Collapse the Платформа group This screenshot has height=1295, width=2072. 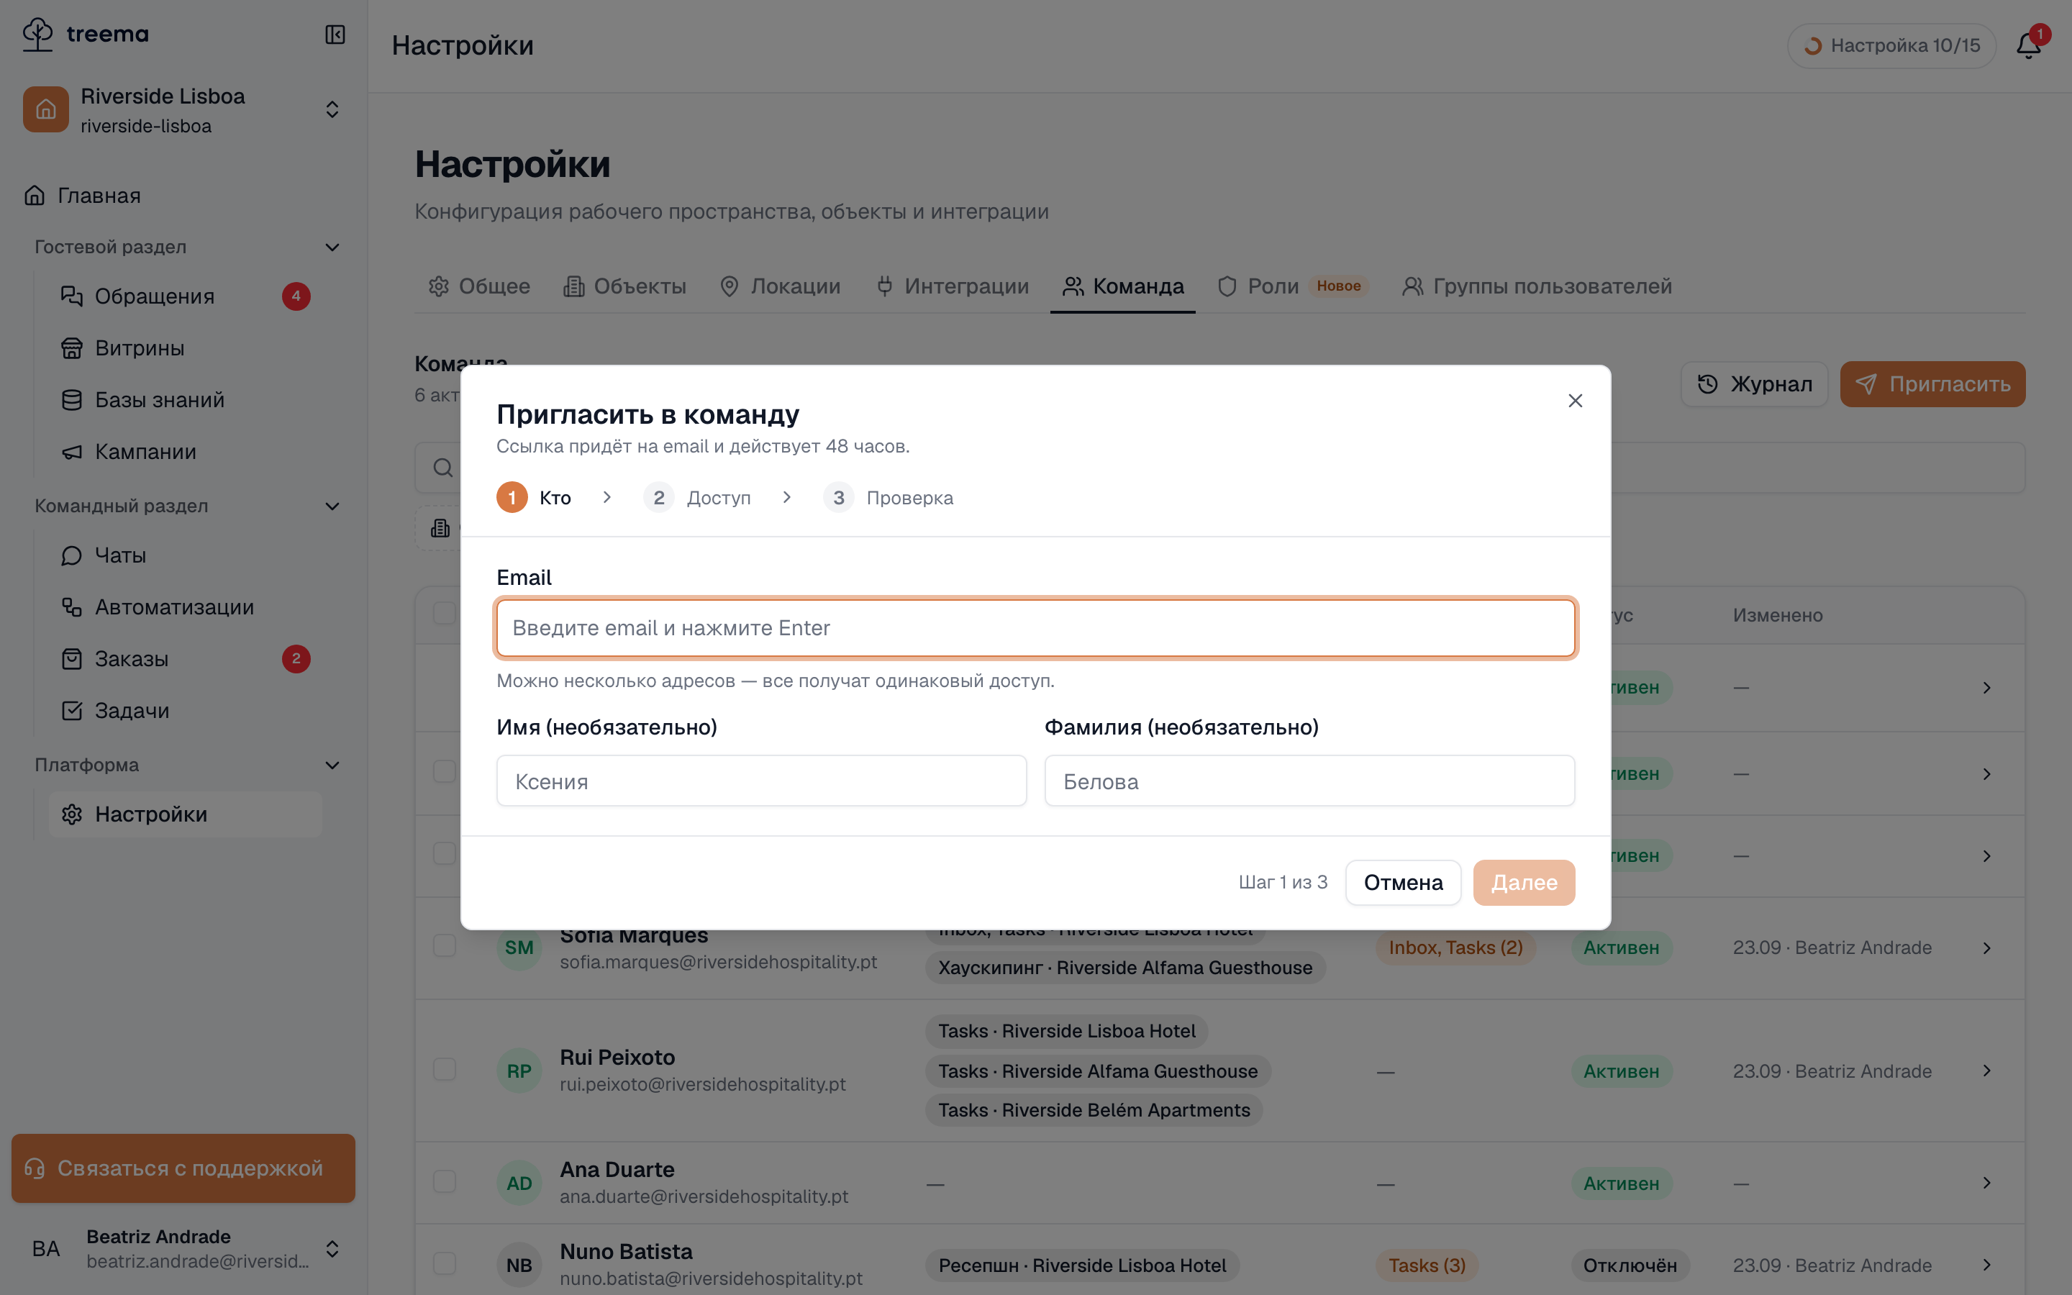coord(332,765)
